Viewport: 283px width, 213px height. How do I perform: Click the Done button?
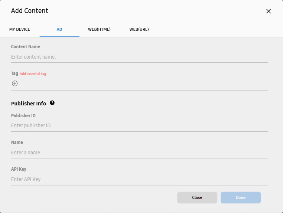pos(241,197)
